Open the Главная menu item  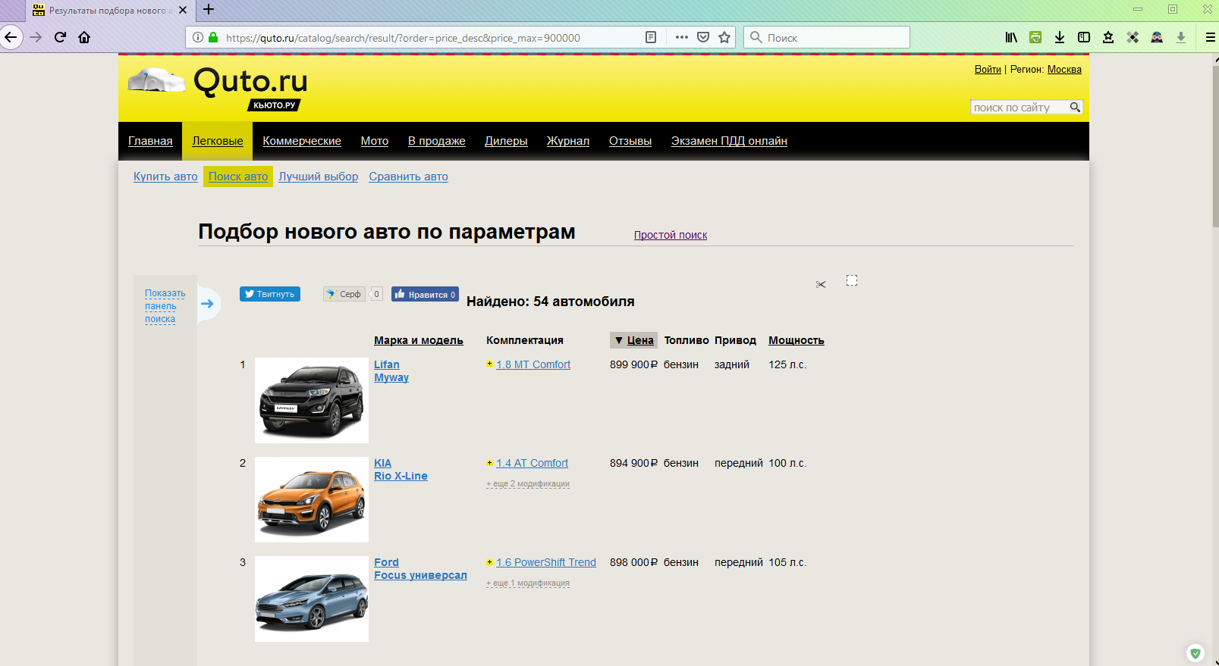coord(150,141)
